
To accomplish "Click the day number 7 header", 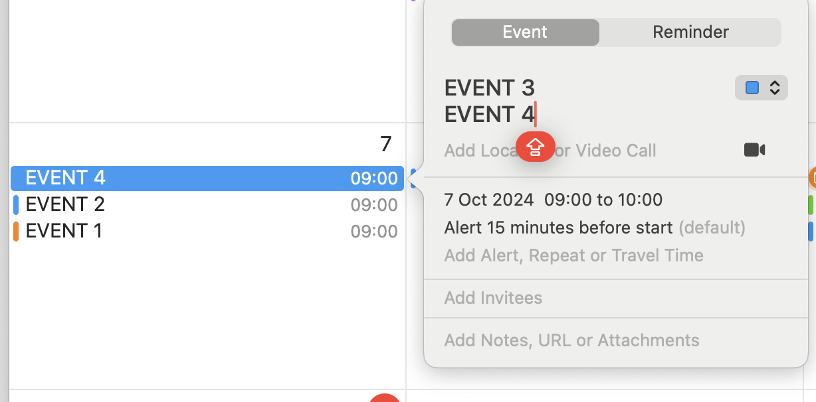I will (x=385, y=143).
